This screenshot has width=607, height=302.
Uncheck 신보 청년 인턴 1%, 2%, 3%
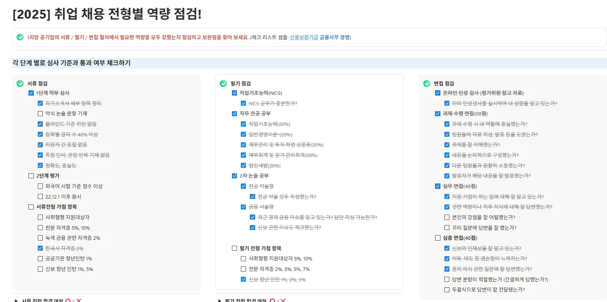pos(244,279)
